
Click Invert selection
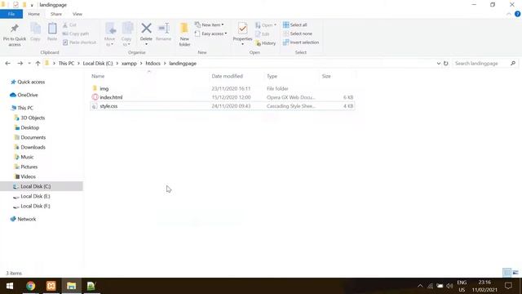301,42
